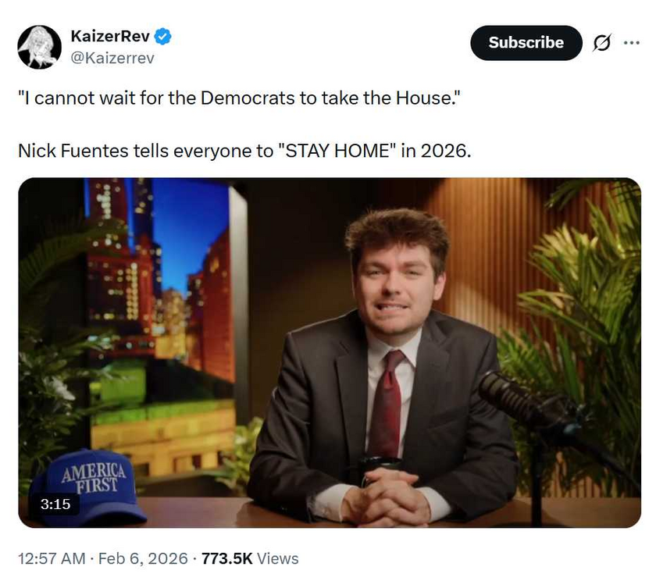656x588 pixels.
Task: Click the 3:15 video duration badge
Action: coord(55,504)
